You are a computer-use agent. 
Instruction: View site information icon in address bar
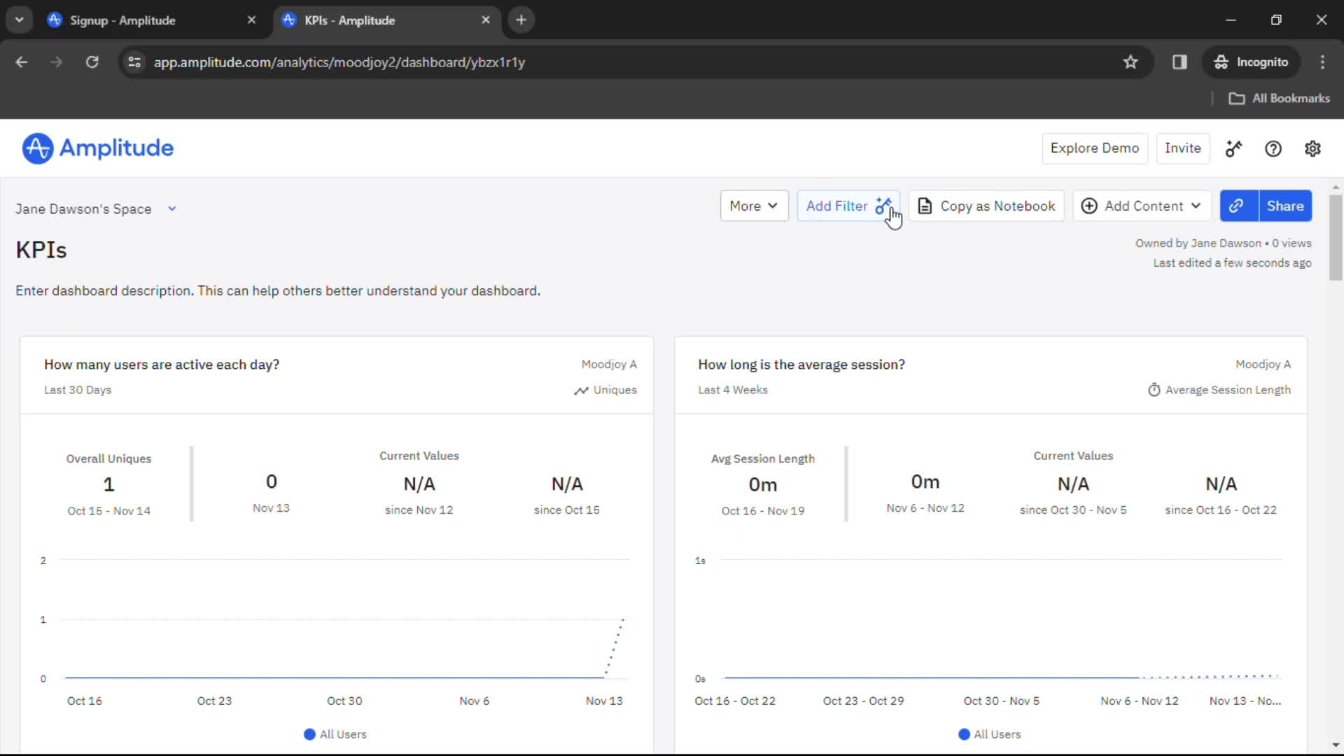point(134,62)
